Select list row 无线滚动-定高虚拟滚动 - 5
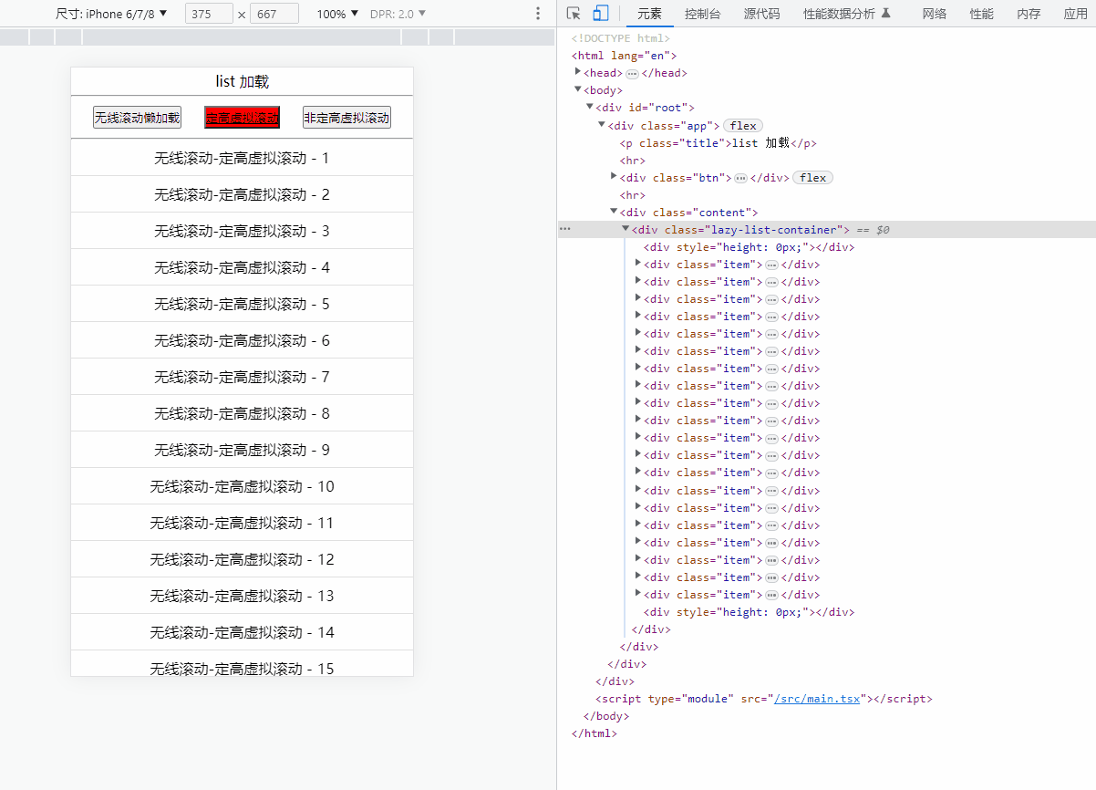Screen dimensions: 1096x790 coord(242,304)
